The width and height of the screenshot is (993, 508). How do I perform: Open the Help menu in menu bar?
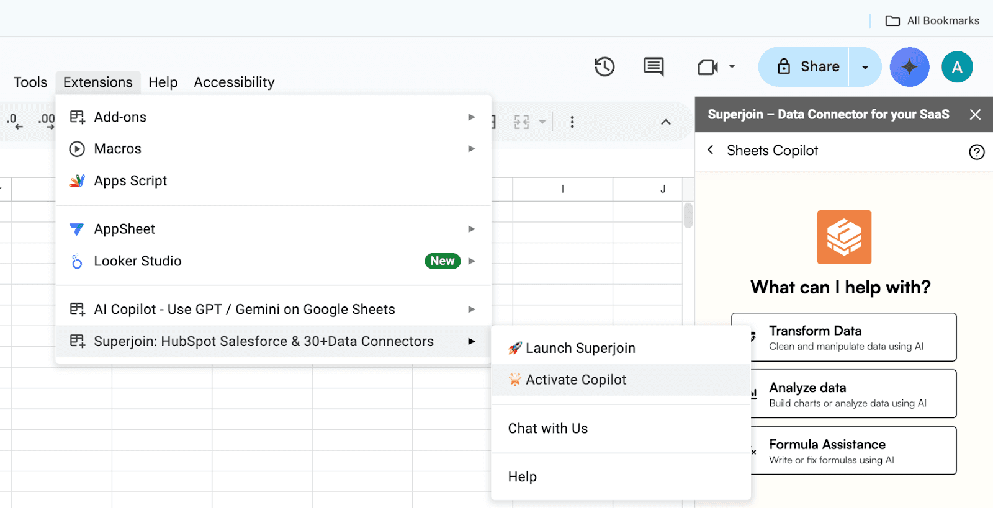pyautogui.click(x=163, y=82)
